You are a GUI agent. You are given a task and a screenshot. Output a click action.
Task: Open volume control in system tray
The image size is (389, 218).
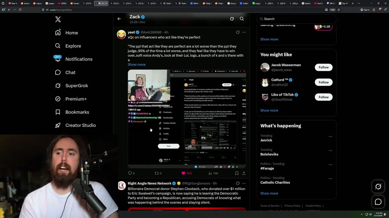370,214
